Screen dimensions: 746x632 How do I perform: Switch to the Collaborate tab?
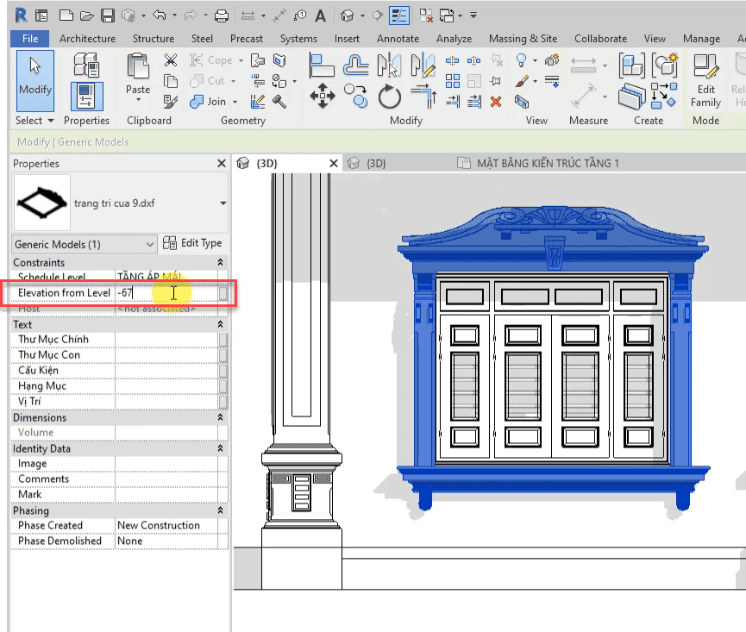600,39
